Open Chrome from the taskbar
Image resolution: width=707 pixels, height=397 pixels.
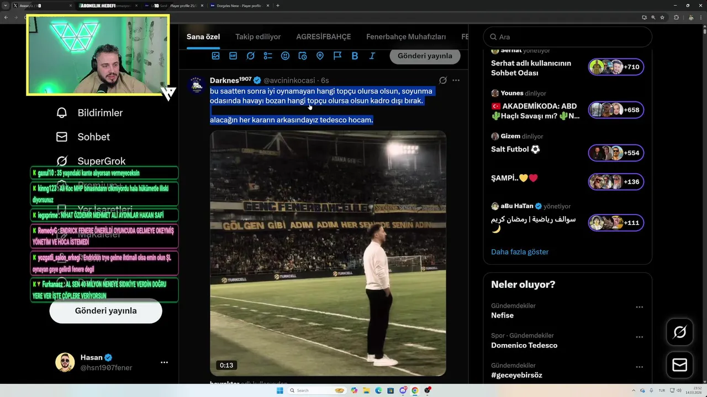point(415,390)
